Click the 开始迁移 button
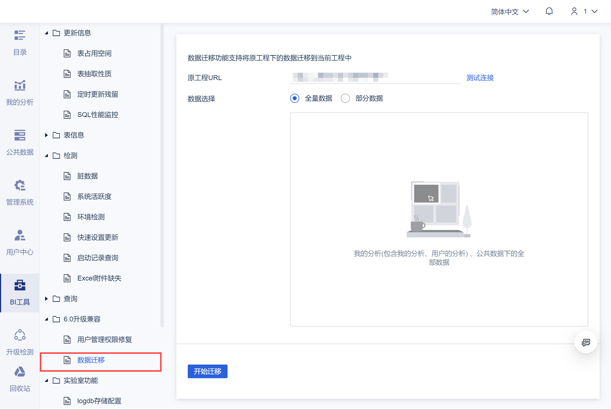 tap(207, 371)
